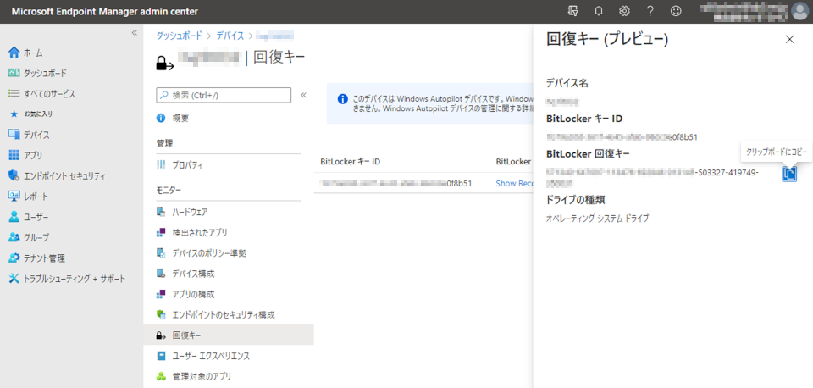813x388 pixels.
Task: Click the BitLocker キー ID column header
Action: point(351,161)
